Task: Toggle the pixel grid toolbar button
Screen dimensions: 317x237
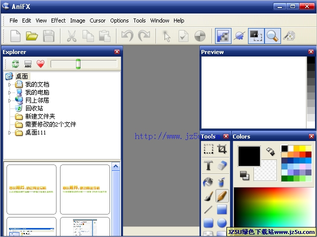Action: (223, 36)
